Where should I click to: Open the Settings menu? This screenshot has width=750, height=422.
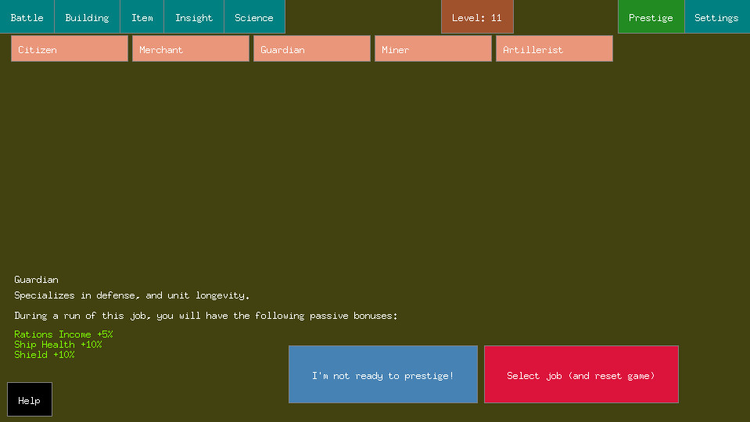pyautogui.click(x=716, y=17)
